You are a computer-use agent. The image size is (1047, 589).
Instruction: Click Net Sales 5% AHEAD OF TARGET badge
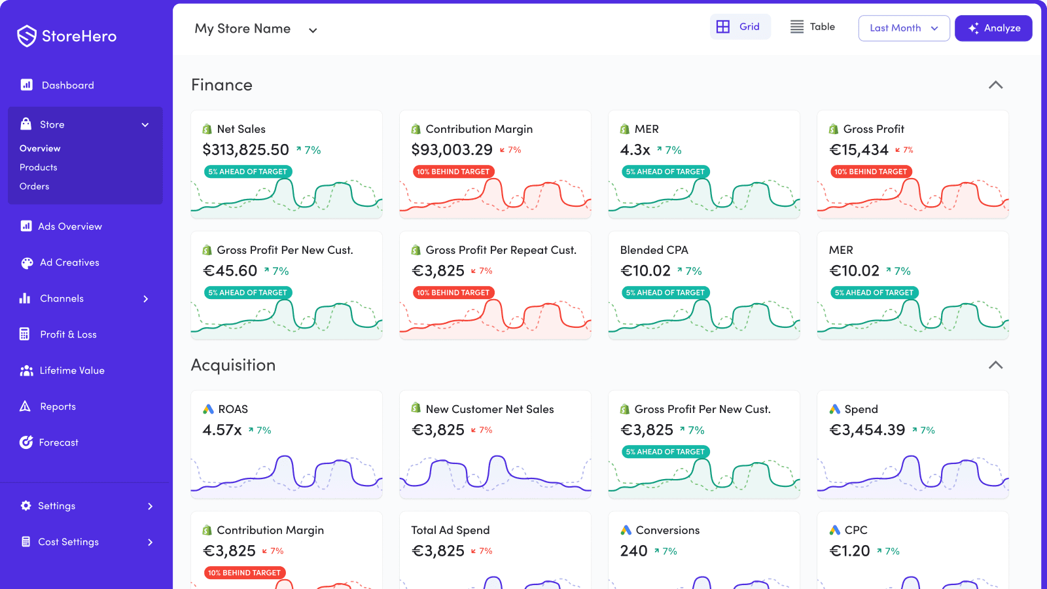pos(248,171)
